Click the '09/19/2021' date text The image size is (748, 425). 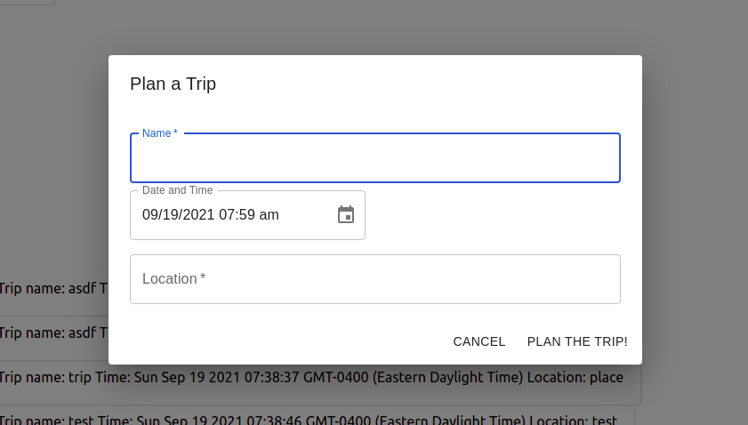[x=178, y=215]
